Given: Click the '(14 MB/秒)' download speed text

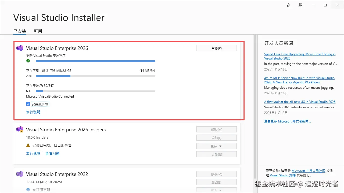Looking at the screenshot, I should click(147, 71).
